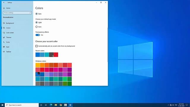
Task: Pick the teal swatch in Recent colors
Action: pyautogui.click(x=47, y=55)
